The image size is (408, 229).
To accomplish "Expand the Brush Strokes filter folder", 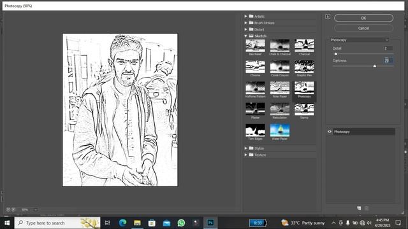I will [245, 23].
